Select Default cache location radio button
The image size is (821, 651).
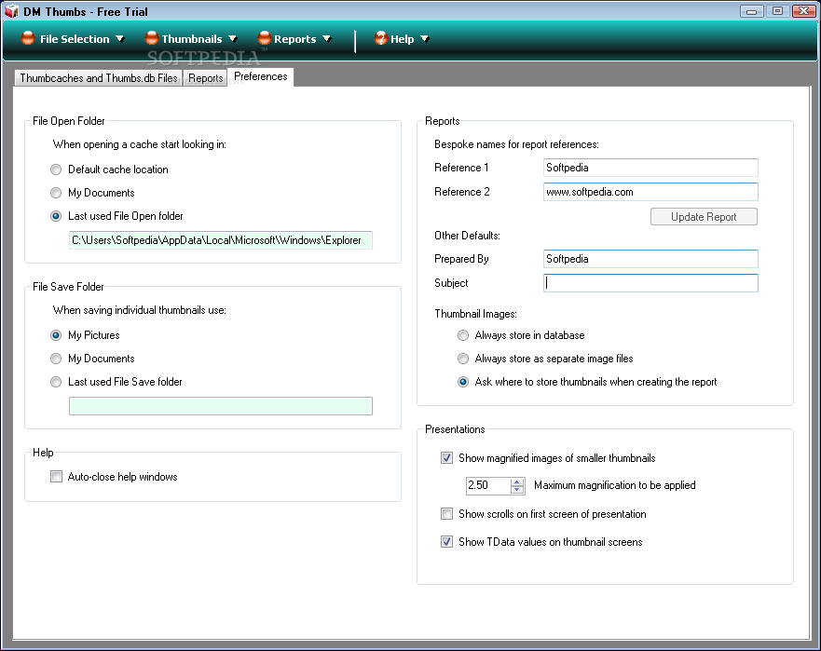point(56,170)
